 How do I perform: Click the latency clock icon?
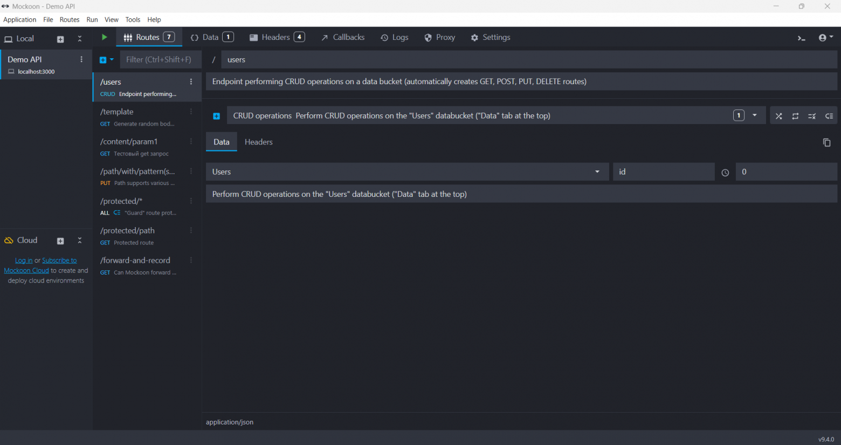click(725, 173)
